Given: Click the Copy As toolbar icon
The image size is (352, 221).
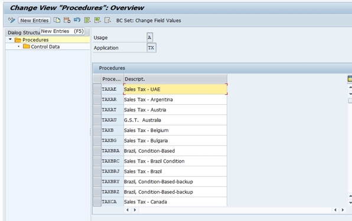Looking at the screenshot, I should click(57, 20).
